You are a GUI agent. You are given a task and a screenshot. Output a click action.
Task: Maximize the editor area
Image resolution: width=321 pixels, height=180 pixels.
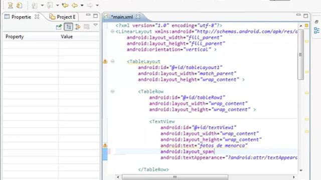[x=305, y=15]
